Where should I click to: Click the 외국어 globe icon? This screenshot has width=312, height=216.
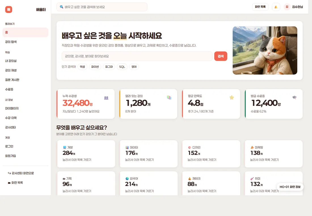tap(127, 178)
